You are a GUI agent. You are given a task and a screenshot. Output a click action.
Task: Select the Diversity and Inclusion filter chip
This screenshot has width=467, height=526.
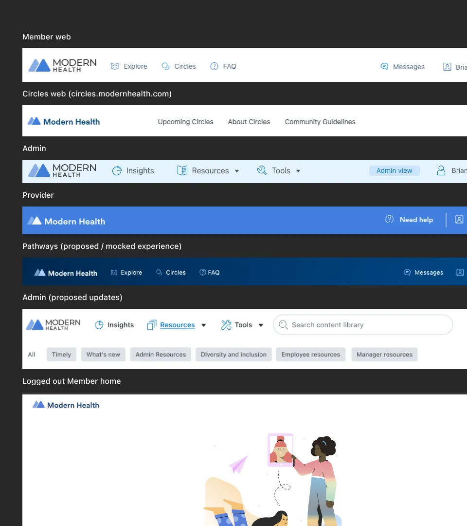233,354
